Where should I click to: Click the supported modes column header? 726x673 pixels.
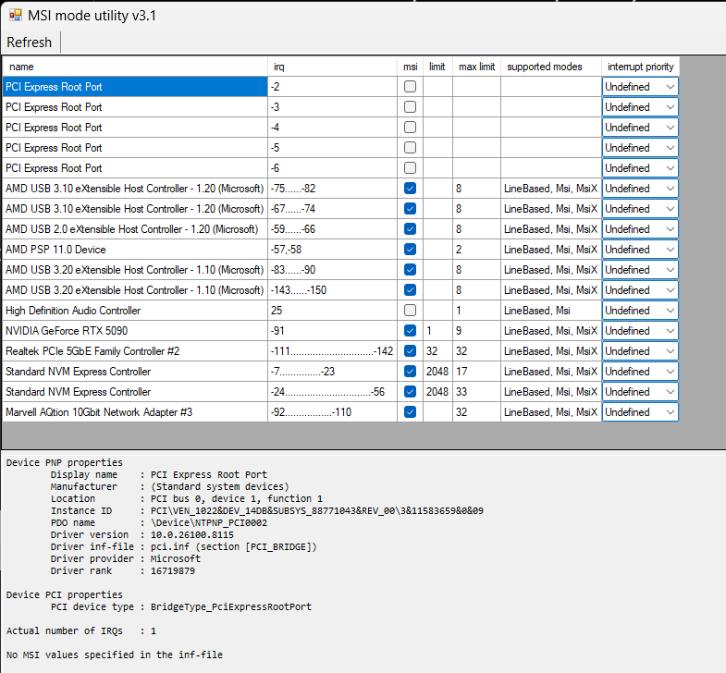pyautogui.click(x=551, y=67)
